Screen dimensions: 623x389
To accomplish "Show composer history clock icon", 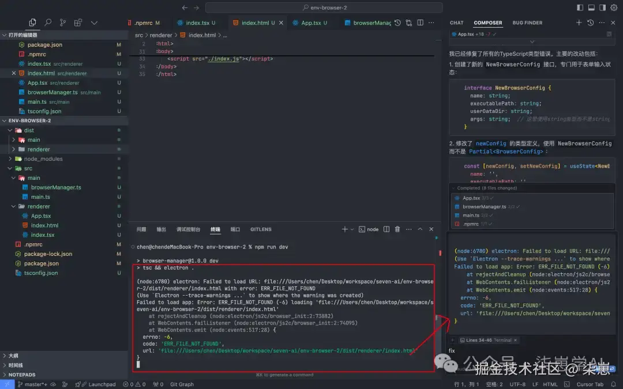I will pos(591,22).
